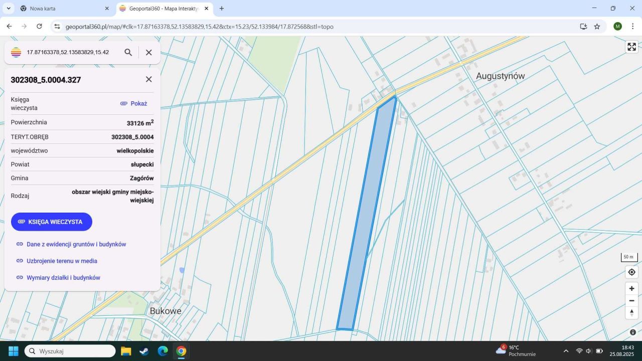Open Chrome's three-dot menu
The width and height of the screenshot is (642, 361).
(x=632, y=27)
